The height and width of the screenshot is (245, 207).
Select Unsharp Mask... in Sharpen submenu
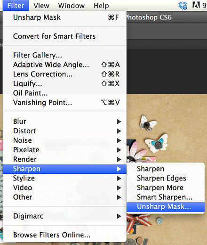166,207
